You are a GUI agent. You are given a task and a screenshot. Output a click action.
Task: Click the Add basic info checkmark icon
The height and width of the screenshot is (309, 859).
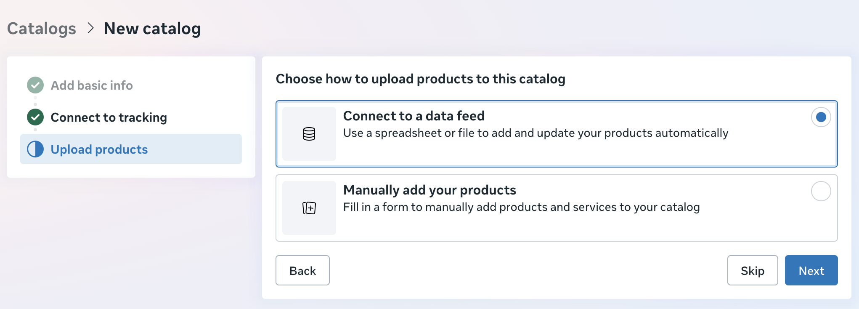tap(35, 85)
